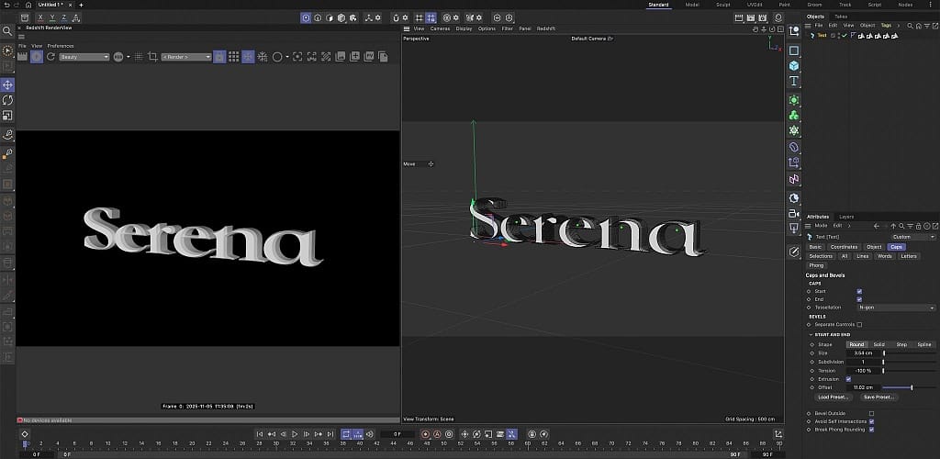Click the refresh render icon in RenderView
This screenshot has height=459, width=940.
pyautogui.click(x=50, y=57)
